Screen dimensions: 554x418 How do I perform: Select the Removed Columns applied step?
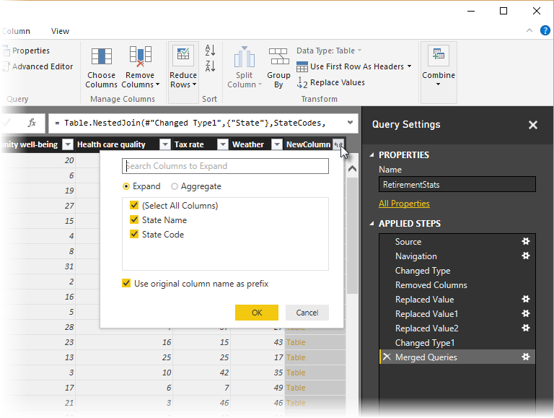coord(431,285)
